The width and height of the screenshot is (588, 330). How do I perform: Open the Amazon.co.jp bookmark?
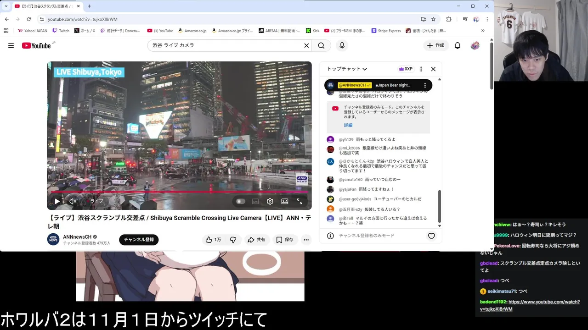click(x=192, y=31)
